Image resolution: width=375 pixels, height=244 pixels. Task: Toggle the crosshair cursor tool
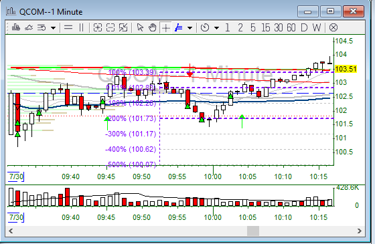(x=166, y=28)
